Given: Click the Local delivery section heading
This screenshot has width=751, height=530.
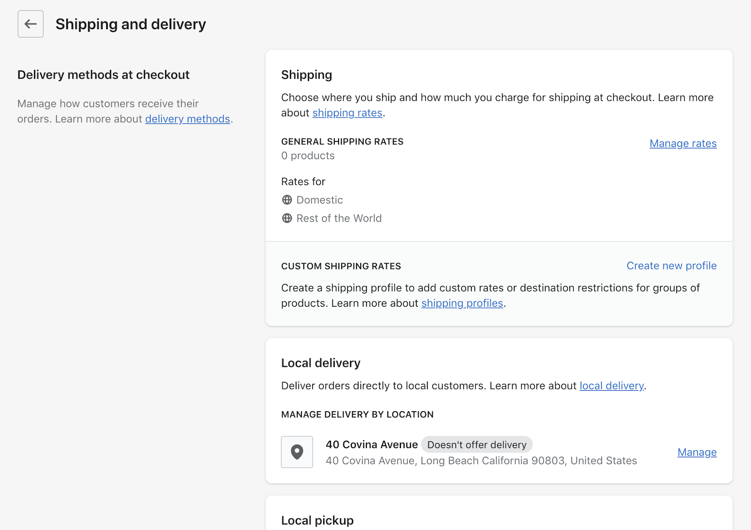Looking at the screenshot, I should point(320,363).
